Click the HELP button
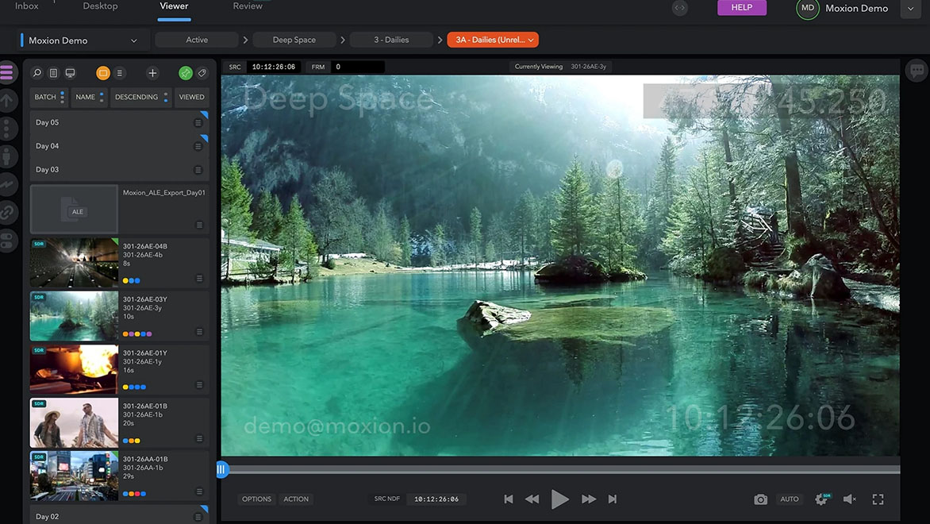The image size is (930, 524). tap(741, 6)
